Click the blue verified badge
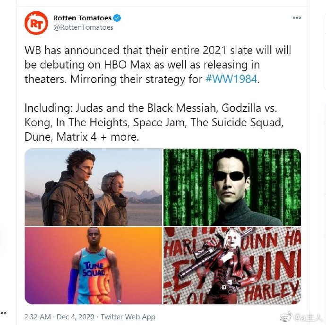326x325 pixels. tap(117, 18)
